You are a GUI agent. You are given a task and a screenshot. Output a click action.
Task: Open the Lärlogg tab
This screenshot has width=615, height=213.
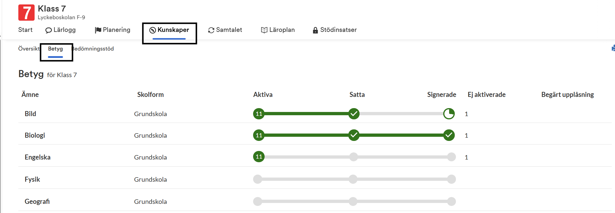[61, 30]
